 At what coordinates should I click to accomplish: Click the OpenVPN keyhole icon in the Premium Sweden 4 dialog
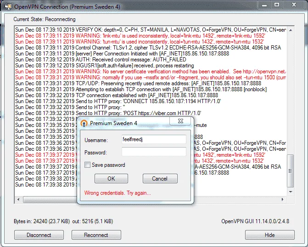tap(84, 123)
